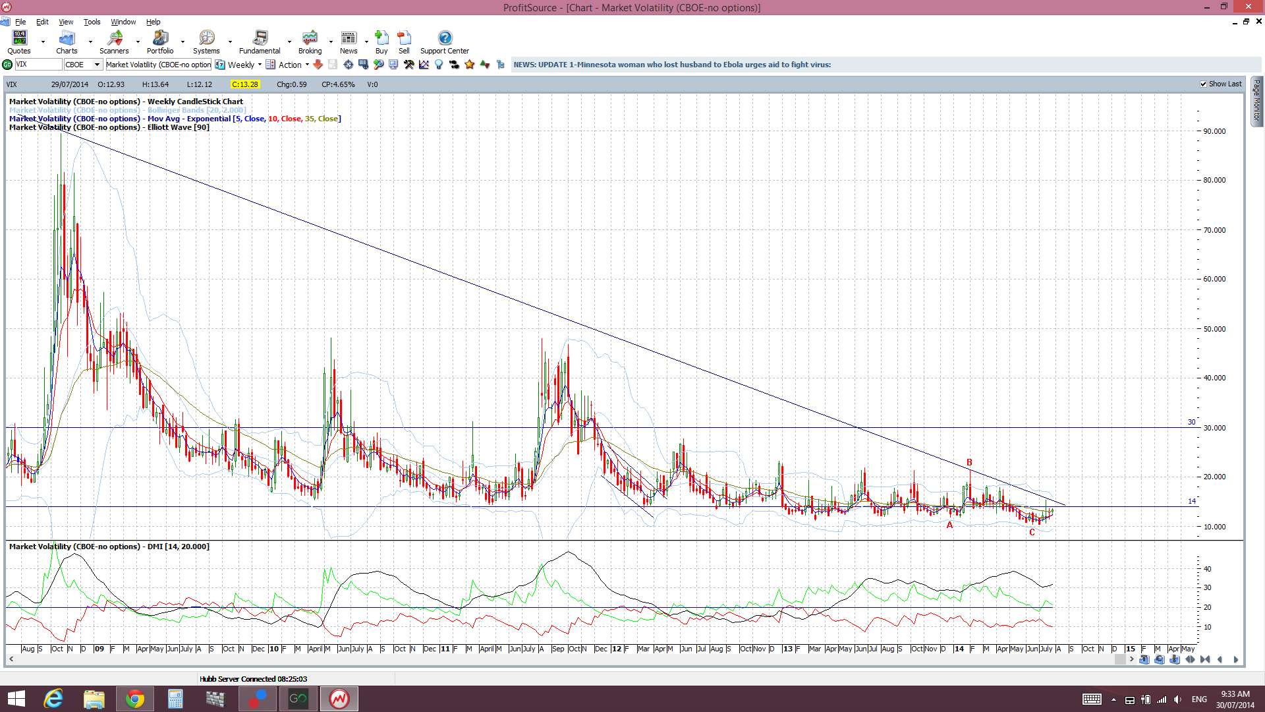Click the system tray volume icon
Screen dimensions: 1265x712
click(x=1177, y=699)
